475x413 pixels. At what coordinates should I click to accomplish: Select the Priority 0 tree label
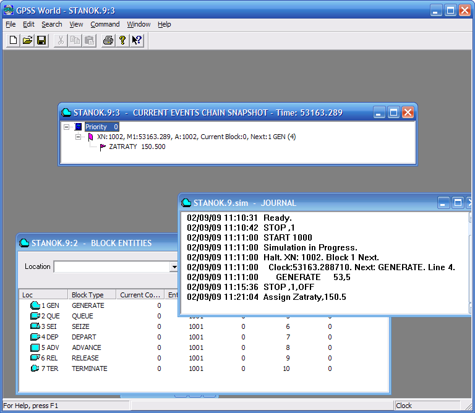(101, 127)
